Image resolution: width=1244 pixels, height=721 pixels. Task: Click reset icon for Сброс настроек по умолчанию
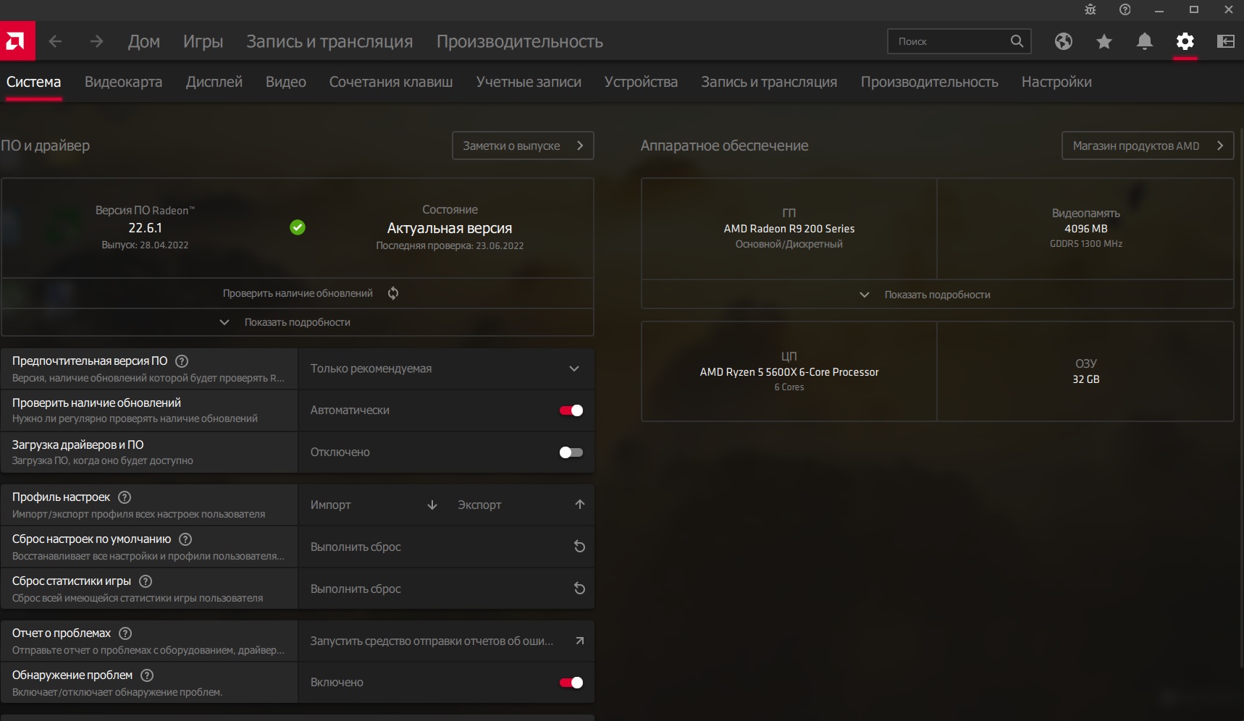[579, 547]
